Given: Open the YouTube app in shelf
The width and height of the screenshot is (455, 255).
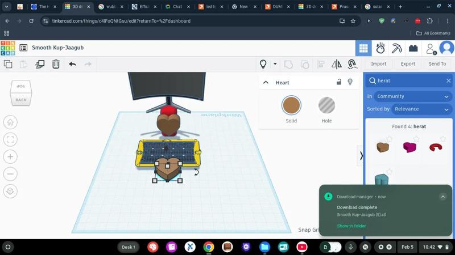Looking at the screenshot, I should (302, 247).
